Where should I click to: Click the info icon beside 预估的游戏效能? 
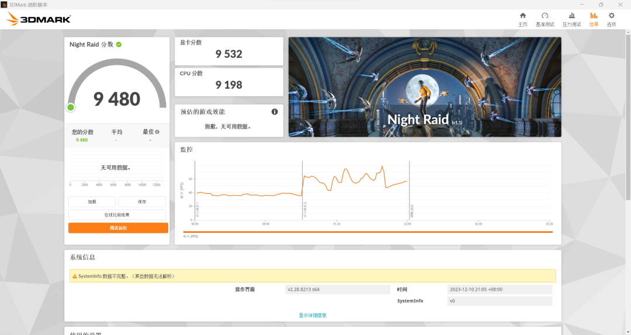[275, 112]
